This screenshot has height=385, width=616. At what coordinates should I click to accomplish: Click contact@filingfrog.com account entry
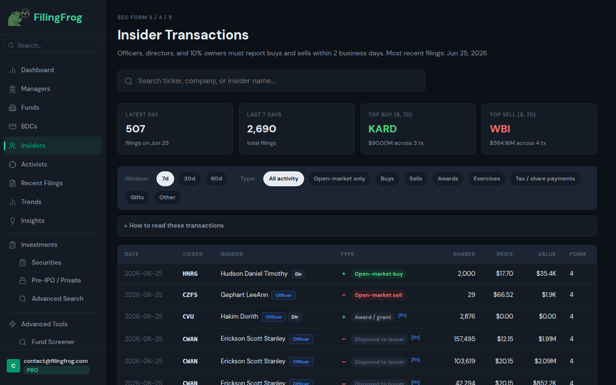(56, 361)
